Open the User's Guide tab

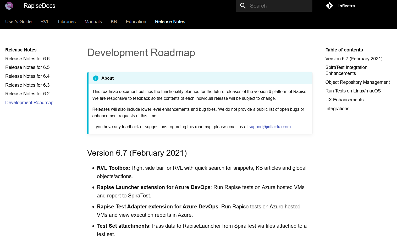(18, 22)
